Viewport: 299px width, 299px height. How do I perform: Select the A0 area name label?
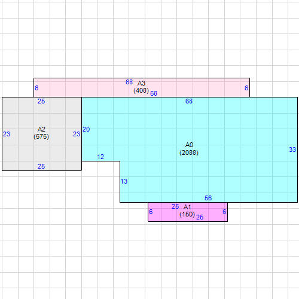pos(189,145)
